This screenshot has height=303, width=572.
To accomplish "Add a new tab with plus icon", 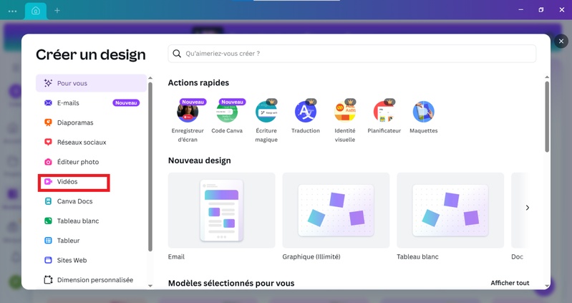I will coord(57,11).
